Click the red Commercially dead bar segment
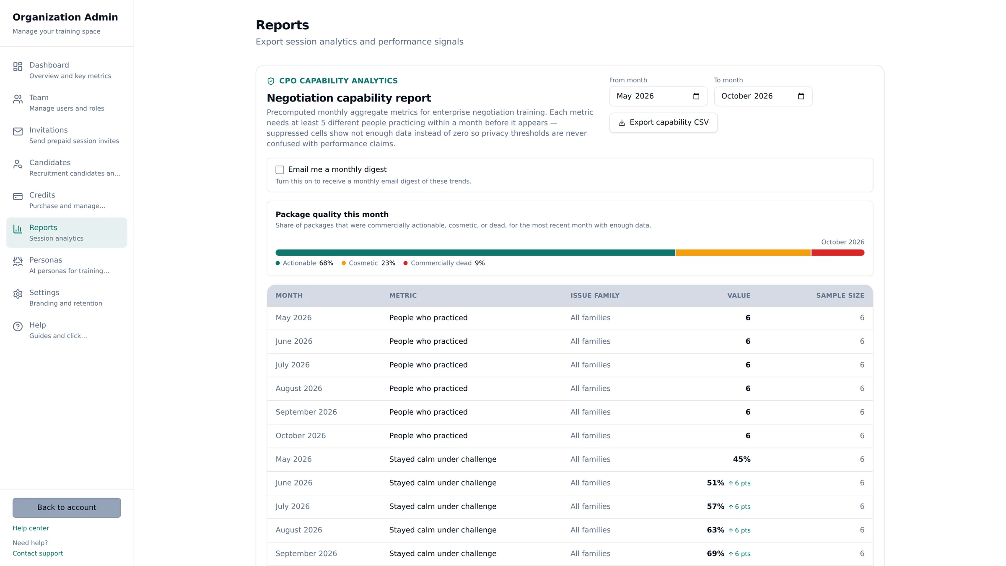Screen dimensions: 1006x566 pyautogui.click(x=838, y=253)
